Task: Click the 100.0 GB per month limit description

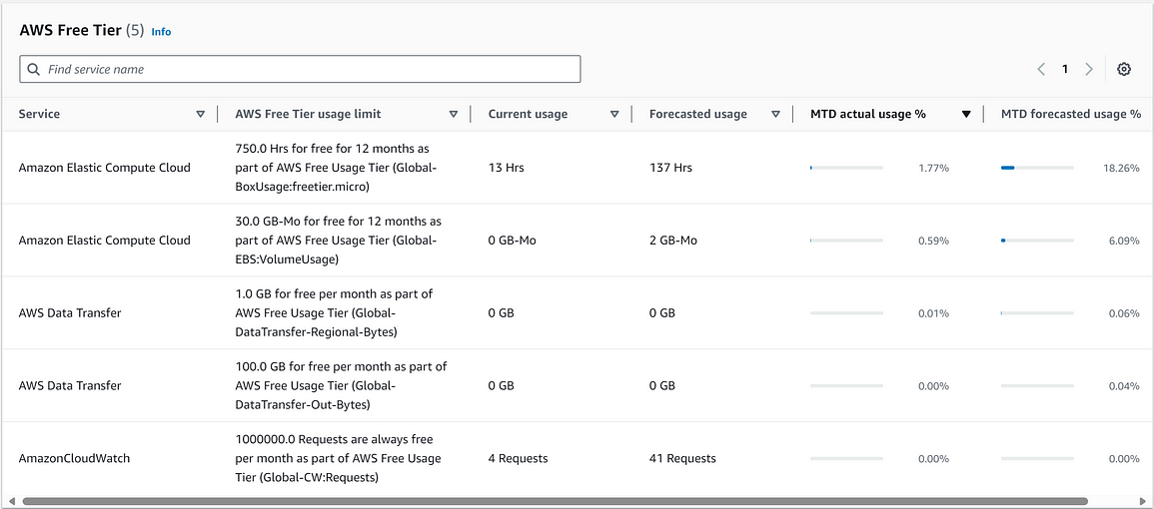Action: (341, 385)
